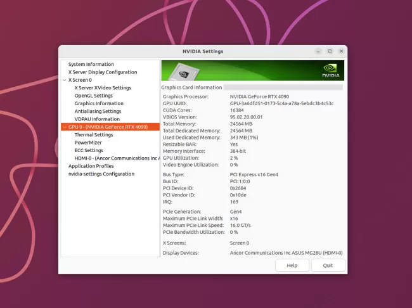This screenshot has width=412, height=308.
Task: Click Used Dedicated Memory 343 MB (1%)
Action: [x=244, y=138]
